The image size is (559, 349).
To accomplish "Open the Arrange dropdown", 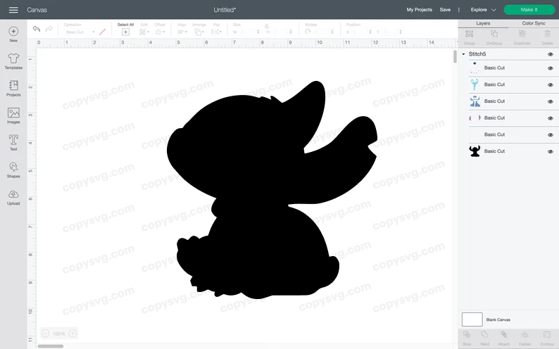I will 199,32.
